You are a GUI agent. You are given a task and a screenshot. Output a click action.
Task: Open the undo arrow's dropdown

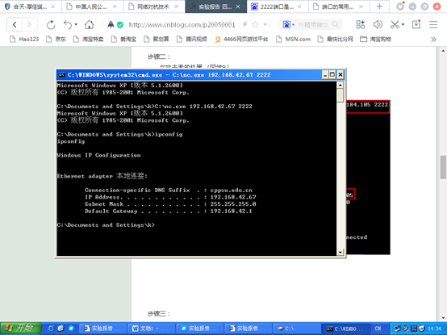(x=76, y=25)
